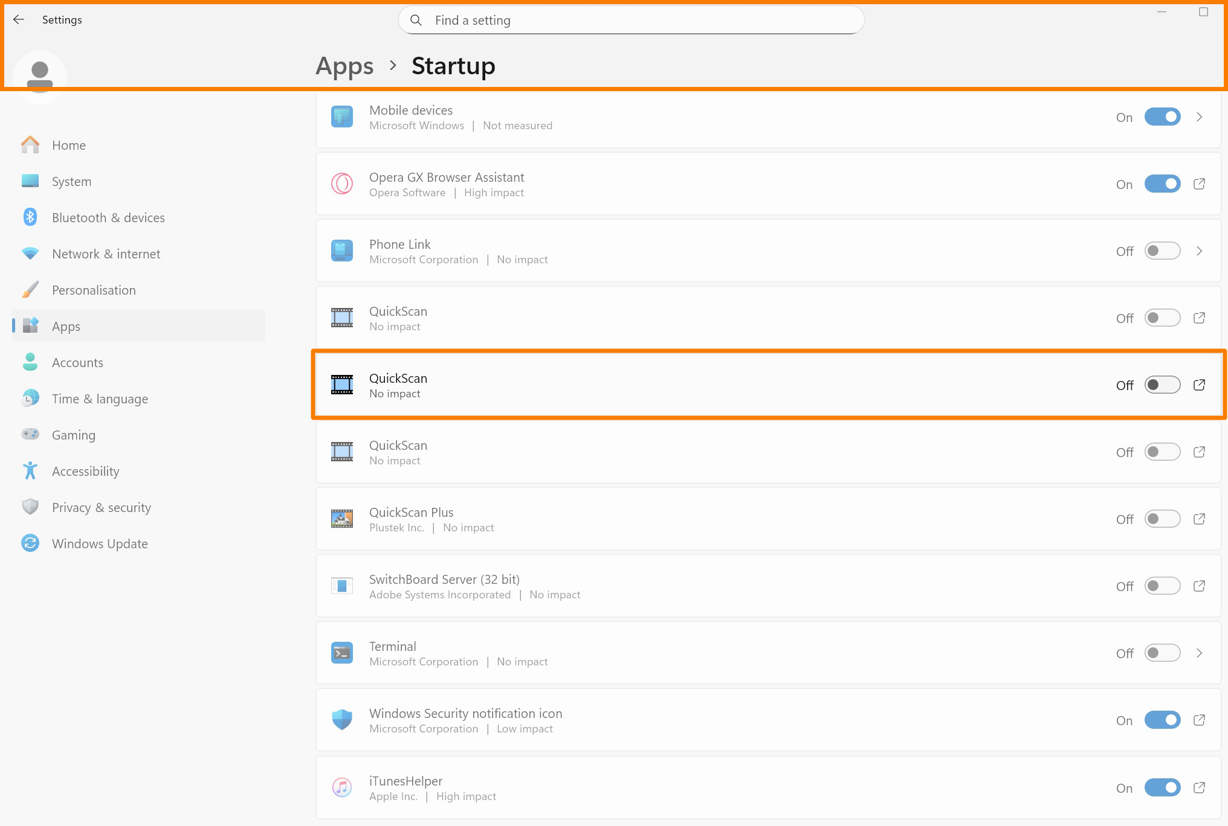Click the Accounts person icon in the sidebar

(30, 362)
